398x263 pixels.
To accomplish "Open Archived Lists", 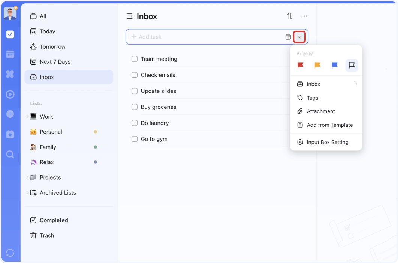I will pos(69,193).
